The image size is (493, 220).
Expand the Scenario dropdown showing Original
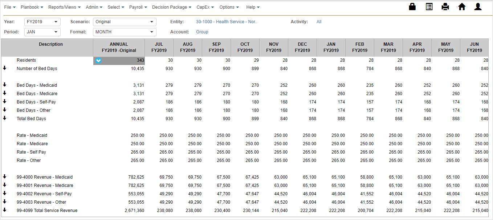pyautogui.click(x=125, y=22)
